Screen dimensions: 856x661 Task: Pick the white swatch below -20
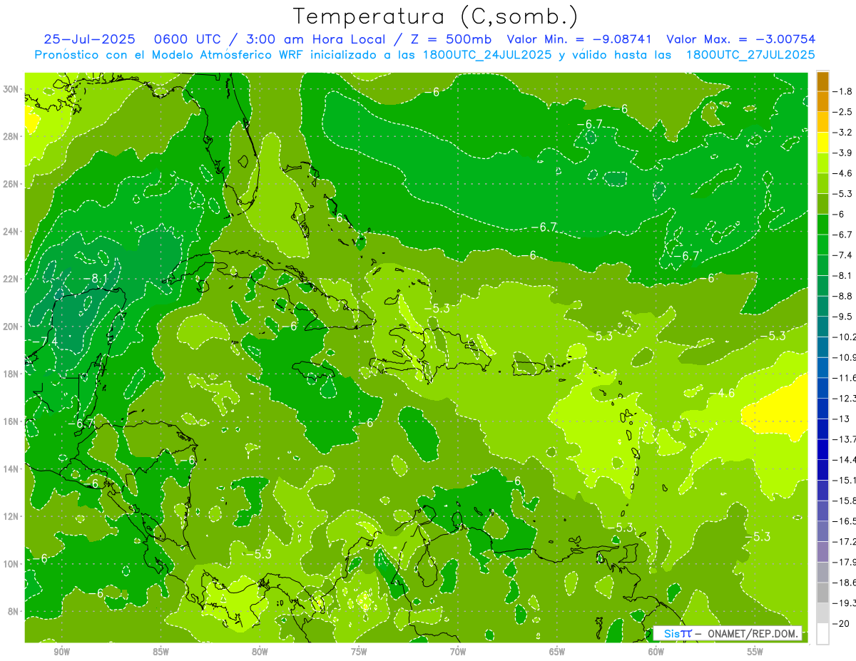click(x=822, y=633)
